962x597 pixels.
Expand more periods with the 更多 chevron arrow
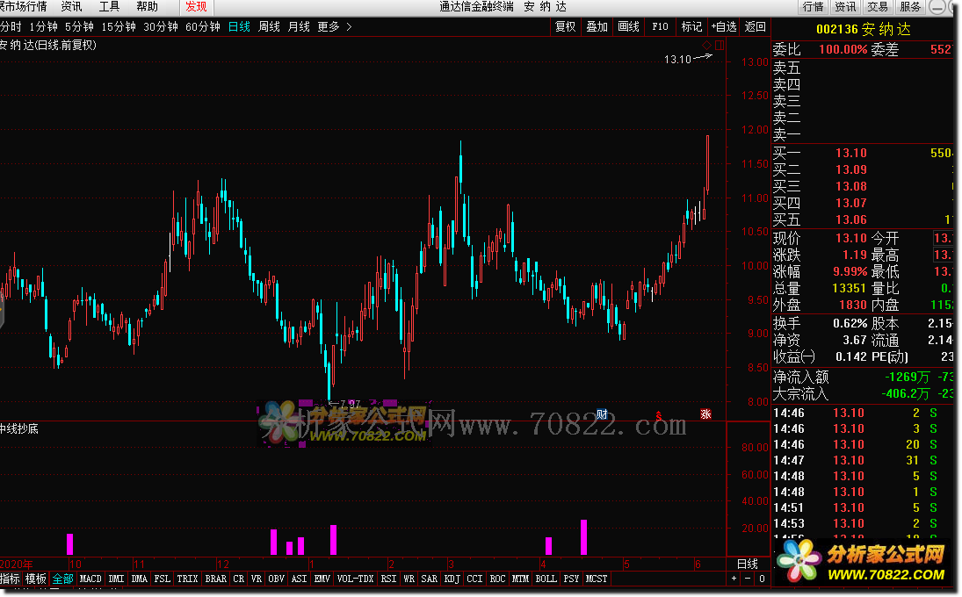point(349,27)
